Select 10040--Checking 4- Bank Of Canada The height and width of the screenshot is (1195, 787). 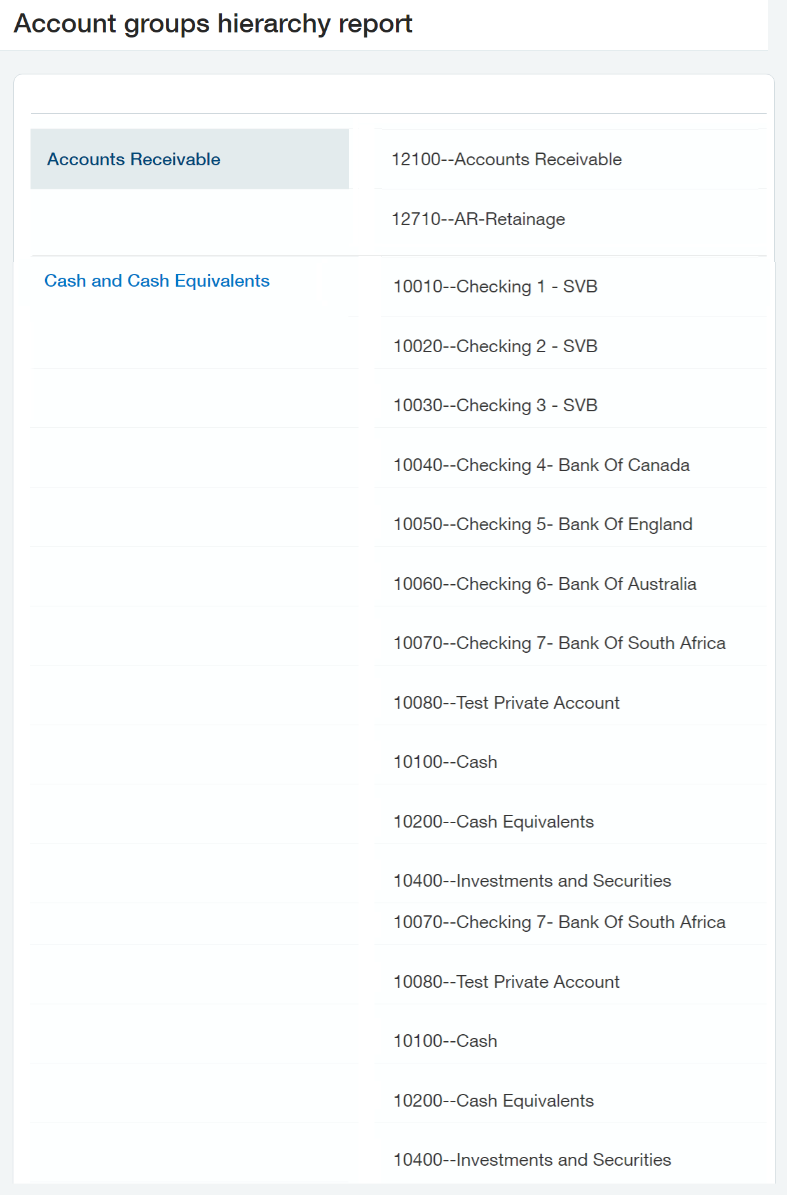click(x=570, y=465)
